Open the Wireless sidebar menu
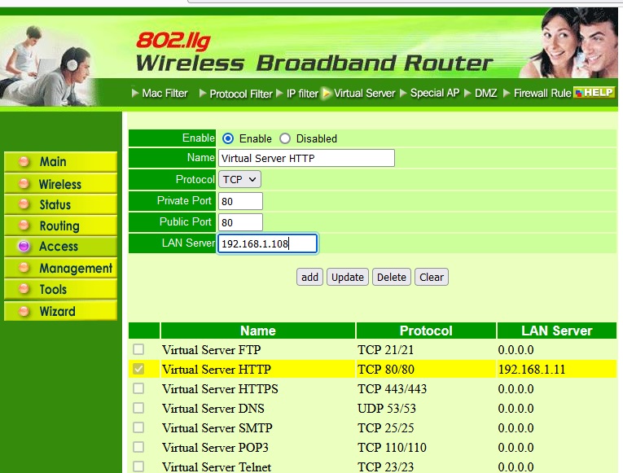The image size is (623, 473). tap(60, 184)
